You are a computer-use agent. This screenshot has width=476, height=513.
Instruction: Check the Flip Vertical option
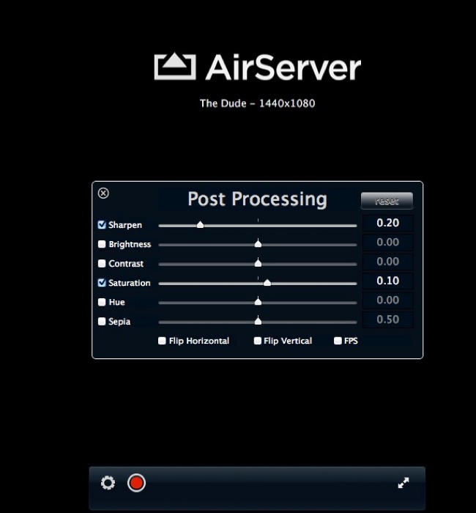(258, 341)
